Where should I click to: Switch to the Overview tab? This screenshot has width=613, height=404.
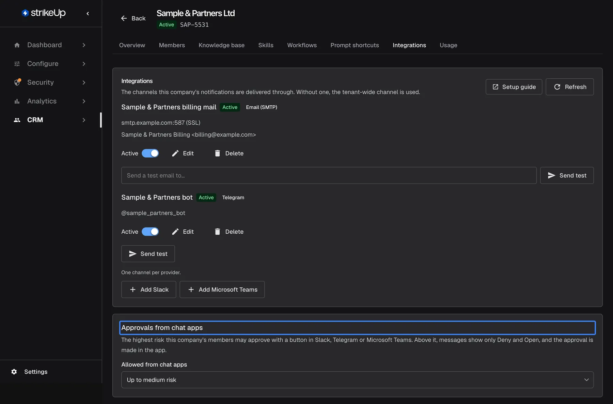click(x=132, y=45)
